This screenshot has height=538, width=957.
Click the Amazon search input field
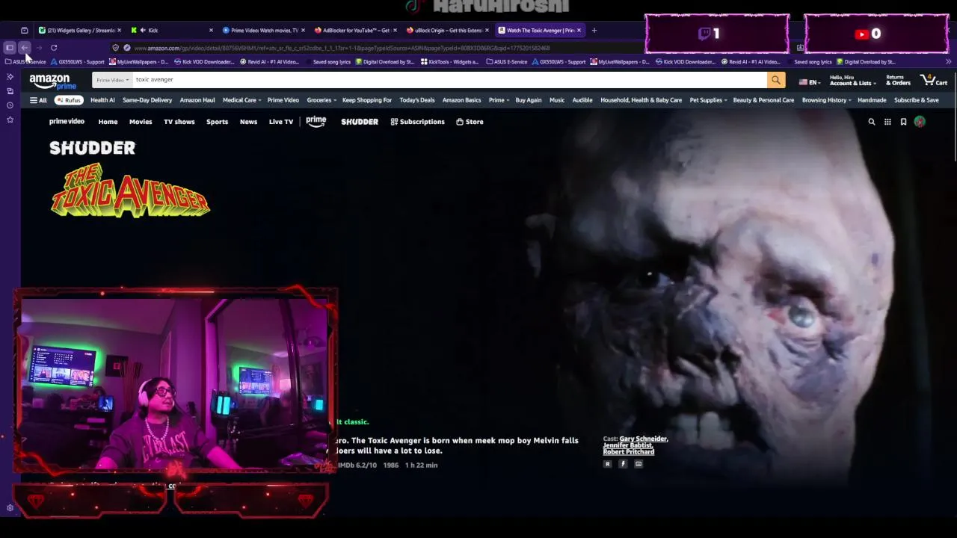(449, 80)
